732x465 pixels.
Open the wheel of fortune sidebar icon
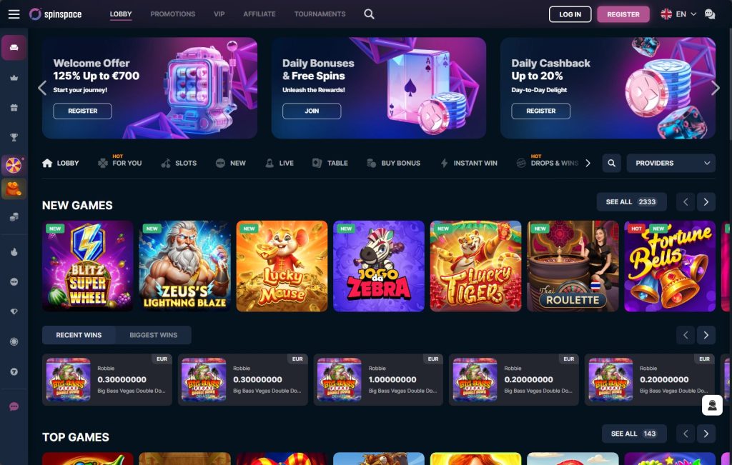[x=14, y=165]
